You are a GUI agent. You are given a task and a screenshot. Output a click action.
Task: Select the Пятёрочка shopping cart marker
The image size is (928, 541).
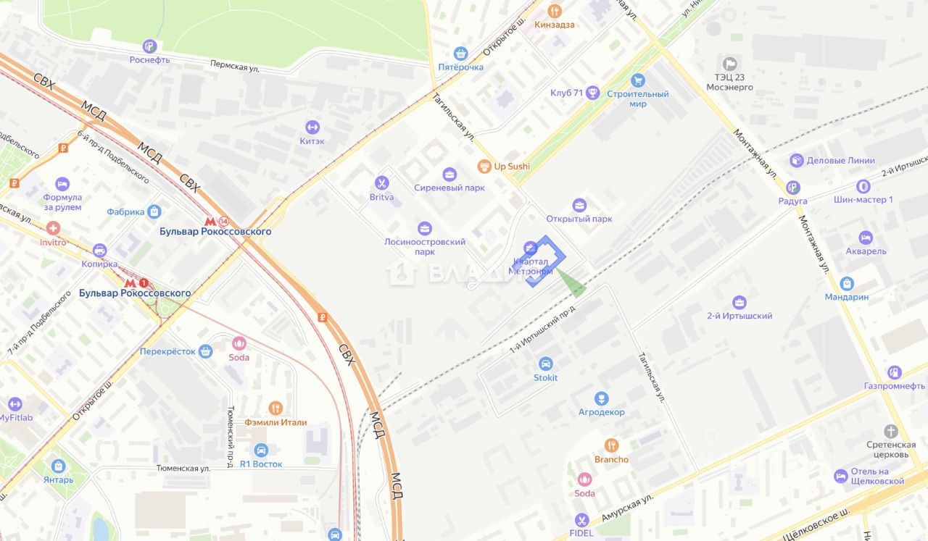tap(460, 54)
